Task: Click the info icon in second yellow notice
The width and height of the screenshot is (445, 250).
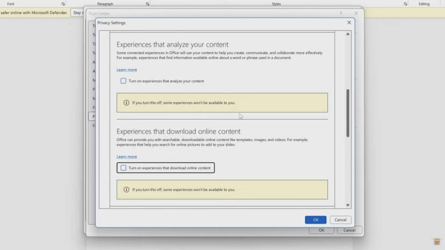Action: coord(126,189)
